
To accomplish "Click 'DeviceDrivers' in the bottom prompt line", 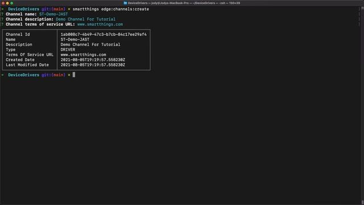I will tap(24, 75).
